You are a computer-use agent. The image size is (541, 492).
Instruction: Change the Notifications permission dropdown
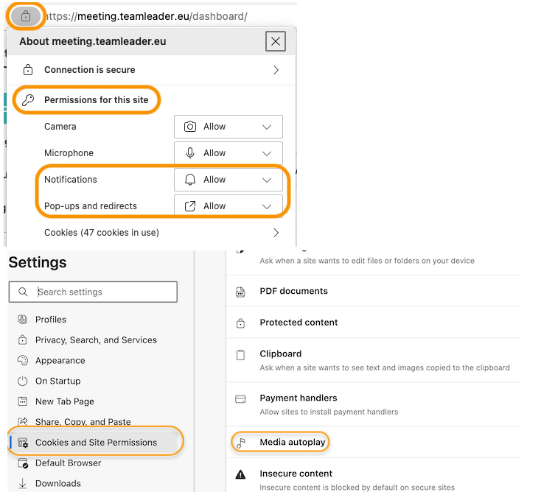tap(228, 180)
